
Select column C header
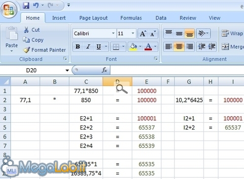coord(86,82)
